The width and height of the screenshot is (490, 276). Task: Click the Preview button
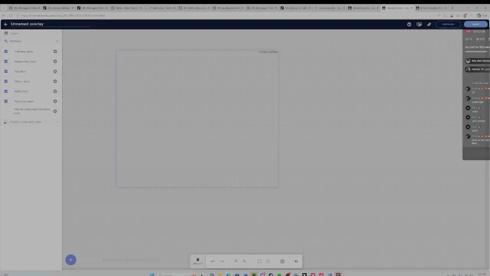pos(448,24)
